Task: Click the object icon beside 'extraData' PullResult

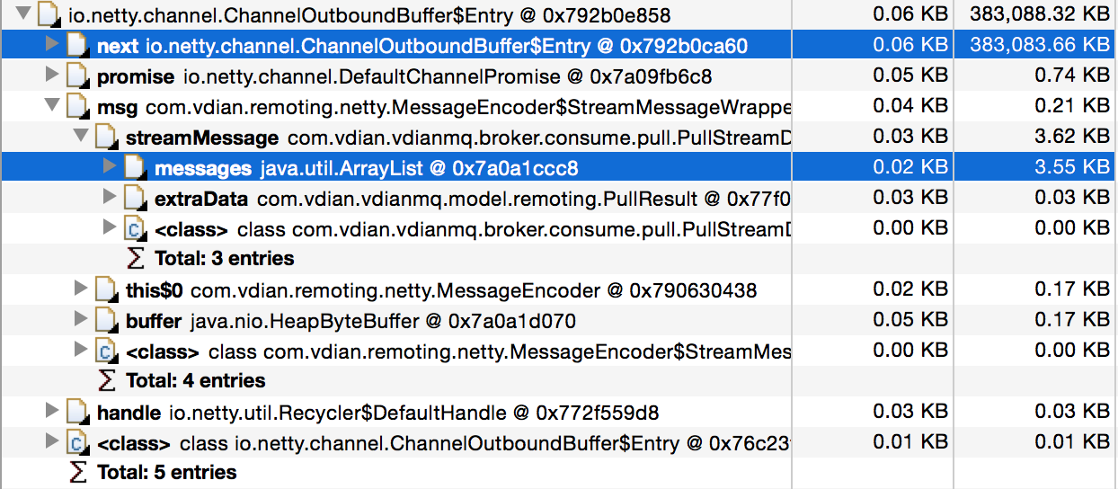Action: tap(136, 199)
